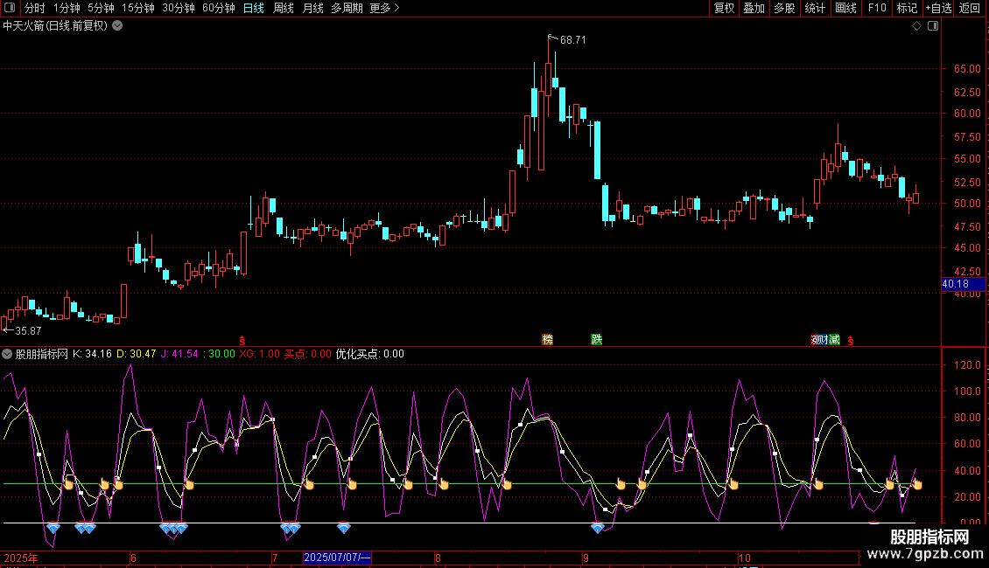Click the diamond icon near top right
The image size is (989, 568).
916,26
